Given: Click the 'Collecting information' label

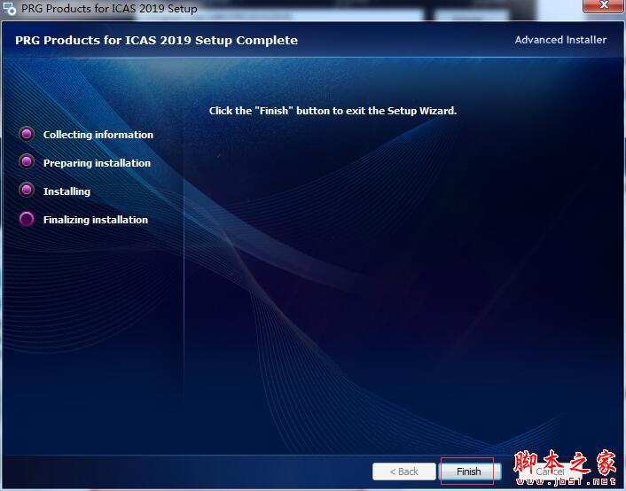Looking at the screenshot, I should tap(98, 135).
